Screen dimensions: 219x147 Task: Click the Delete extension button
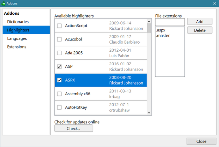200,30
